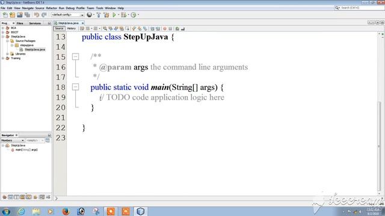Toggle Show Non-Public Members filter in Navigator

(23, 197)
